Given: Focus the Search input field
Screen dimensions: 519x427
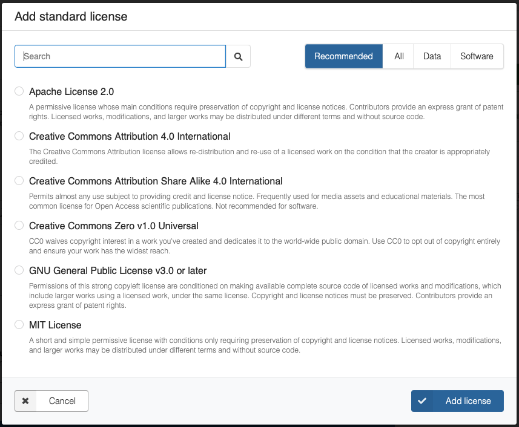Looking at the screenshot, I should click(121, 56).
